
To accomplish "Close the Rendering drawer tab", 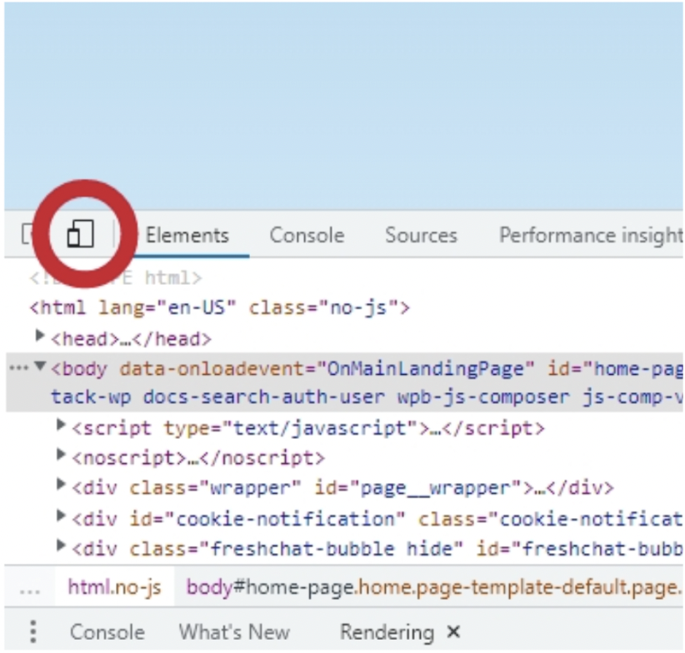I will (454, 631).
